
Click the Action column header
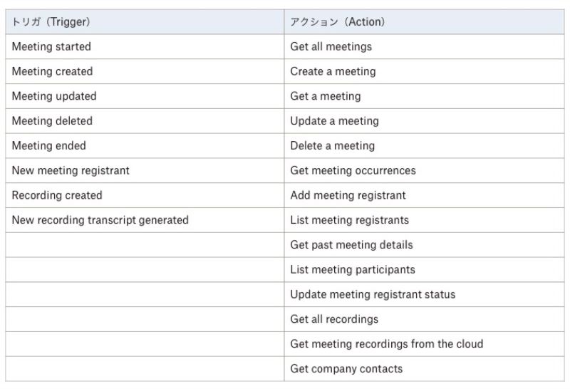click(424, 22)
